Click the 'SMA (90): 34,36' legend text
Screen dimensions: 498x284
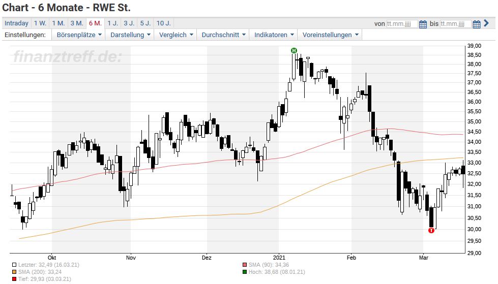point(269,265)
